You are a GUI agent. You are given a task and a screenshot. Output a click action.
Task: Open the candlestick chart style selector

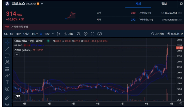click(x=58, y=34)
